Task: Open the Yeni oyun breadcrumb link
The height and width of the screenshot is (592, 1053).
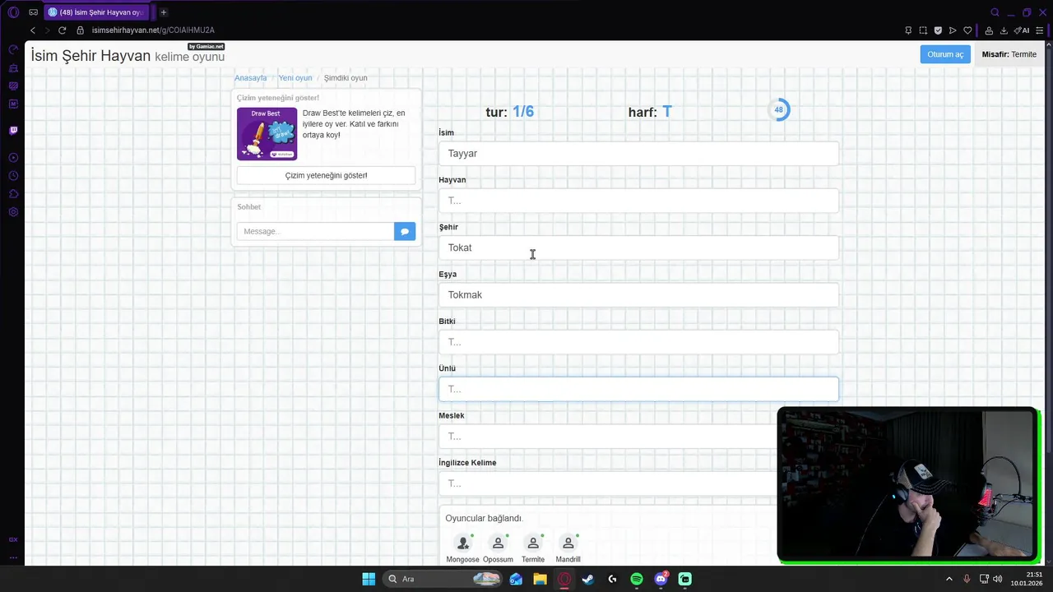Action: pyautogui.click(x=295, y=78)
